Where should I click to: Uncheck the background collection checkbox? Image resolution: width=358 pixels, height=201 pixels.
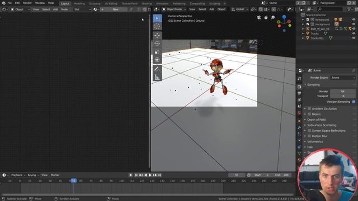point(308,24)
